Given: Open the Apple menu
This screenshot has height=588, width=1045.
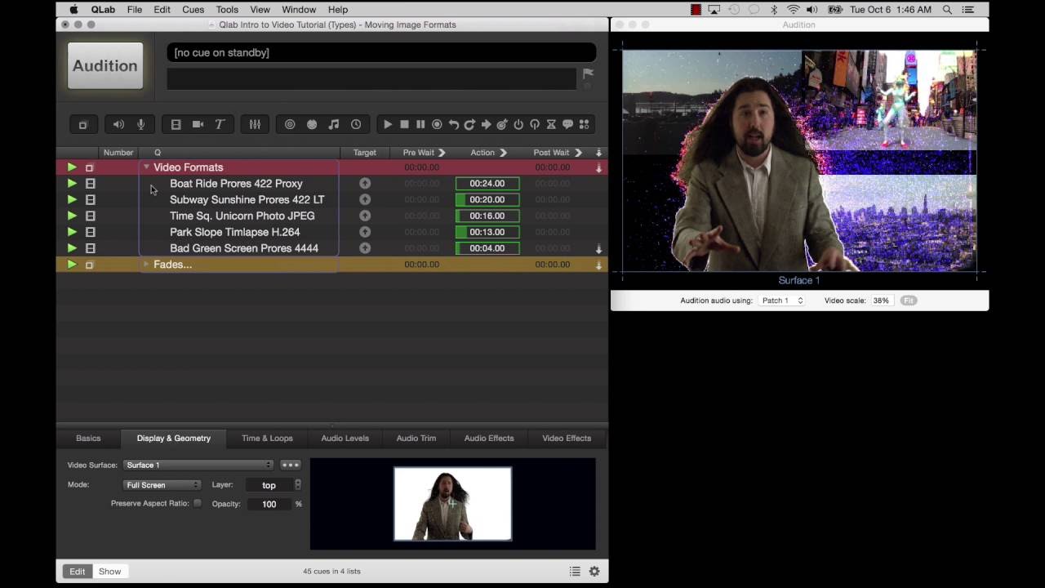Looking at the screenshot, I should 73,10.
